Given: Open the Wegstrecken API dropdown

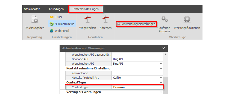Looking at the screenshot, I should 161,64.
